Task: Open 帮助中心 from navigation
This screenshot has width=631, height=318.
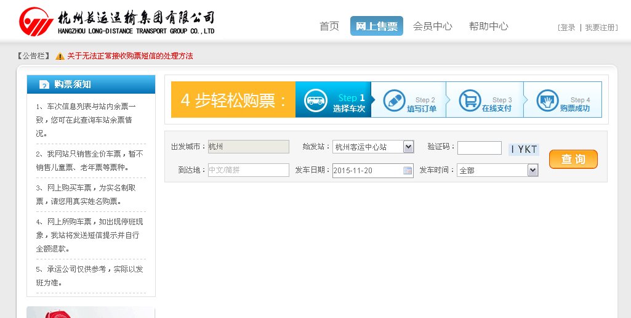Action: (x=489, y=26)
